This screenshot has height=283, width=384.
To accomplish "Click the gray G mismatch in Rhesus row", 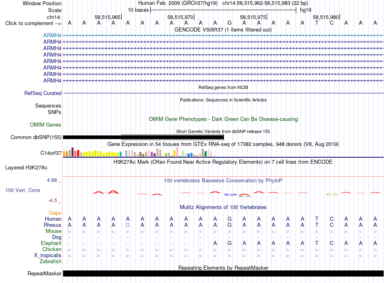I will [128, 225].
